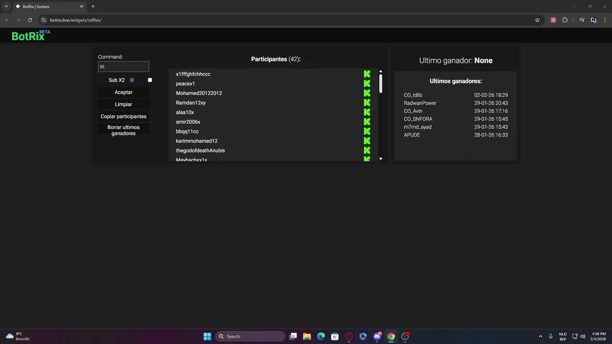
Task: Select participant x1fffghfchhccc
Action: click(193, 74)
